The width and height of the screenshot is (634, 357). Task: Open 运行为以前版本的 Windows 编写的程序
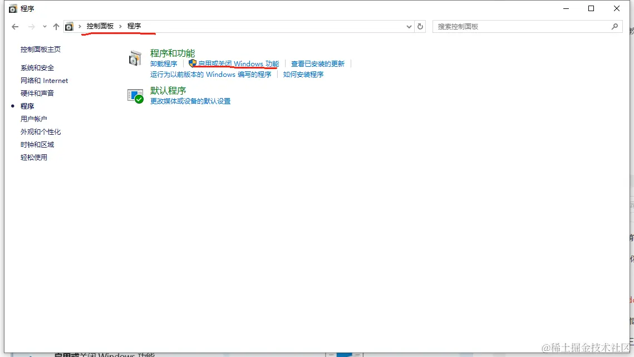[210, 75]
